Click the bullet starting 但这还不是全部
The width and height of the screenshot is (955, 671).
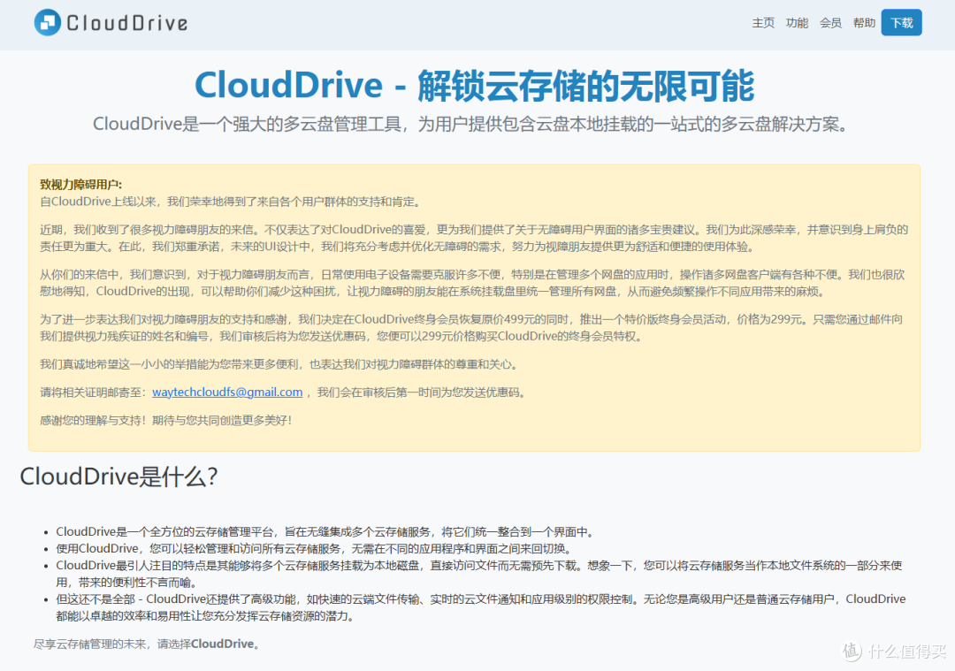(x=480, y=607)
